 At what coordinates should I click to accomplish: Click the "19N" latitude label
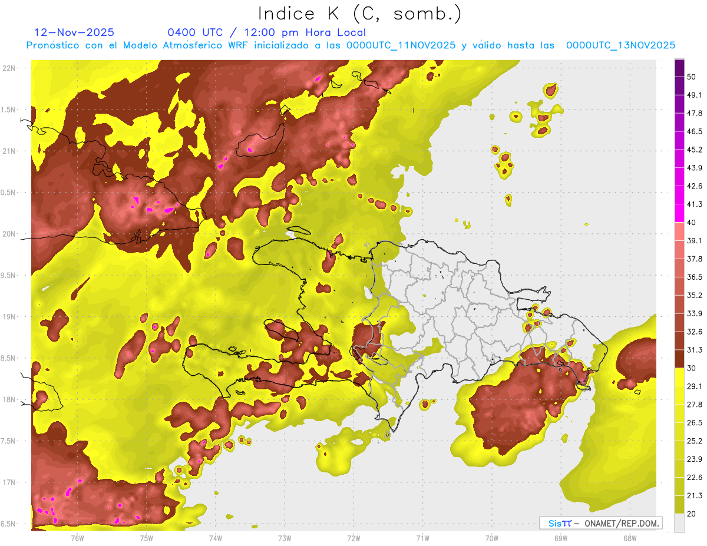tap(9, 317)
